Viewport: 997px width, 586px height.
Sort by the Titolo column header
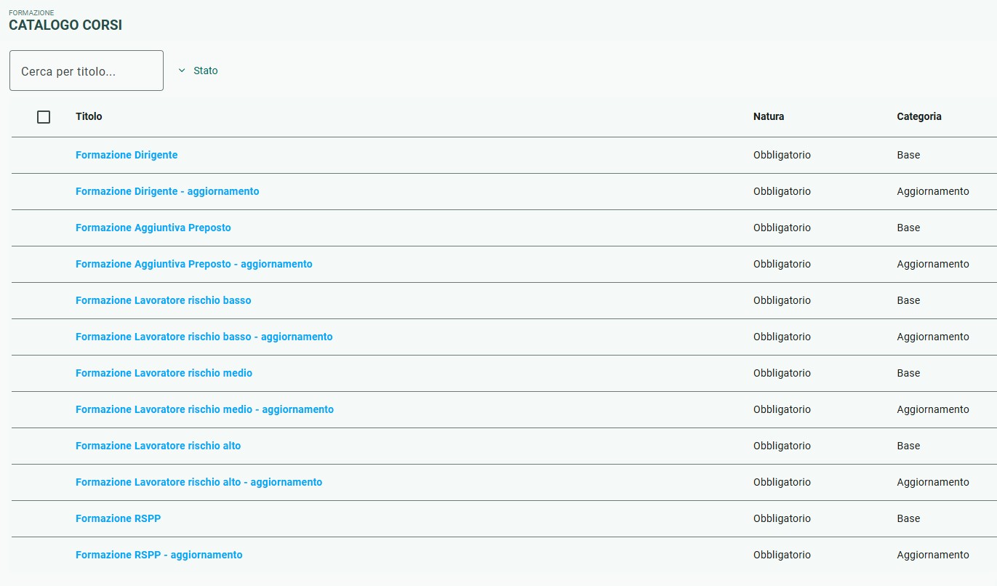click(x=89, y=116)
